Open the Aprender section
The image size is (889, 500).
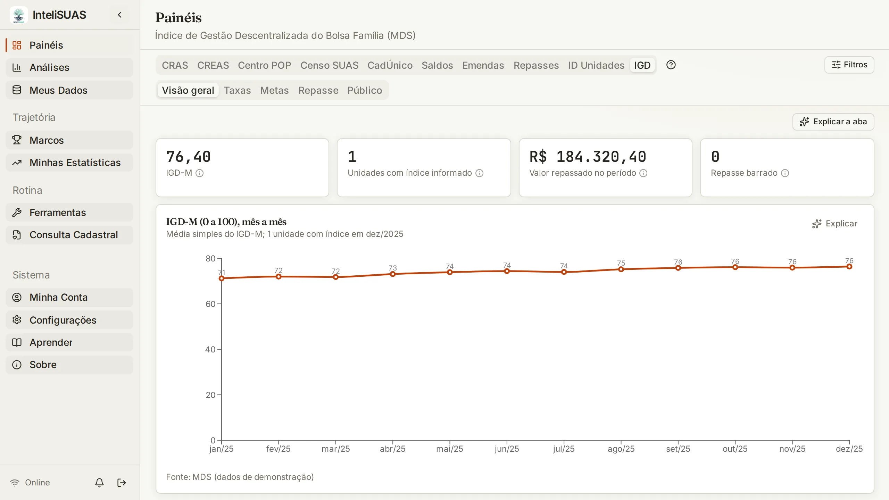[69, 342]
